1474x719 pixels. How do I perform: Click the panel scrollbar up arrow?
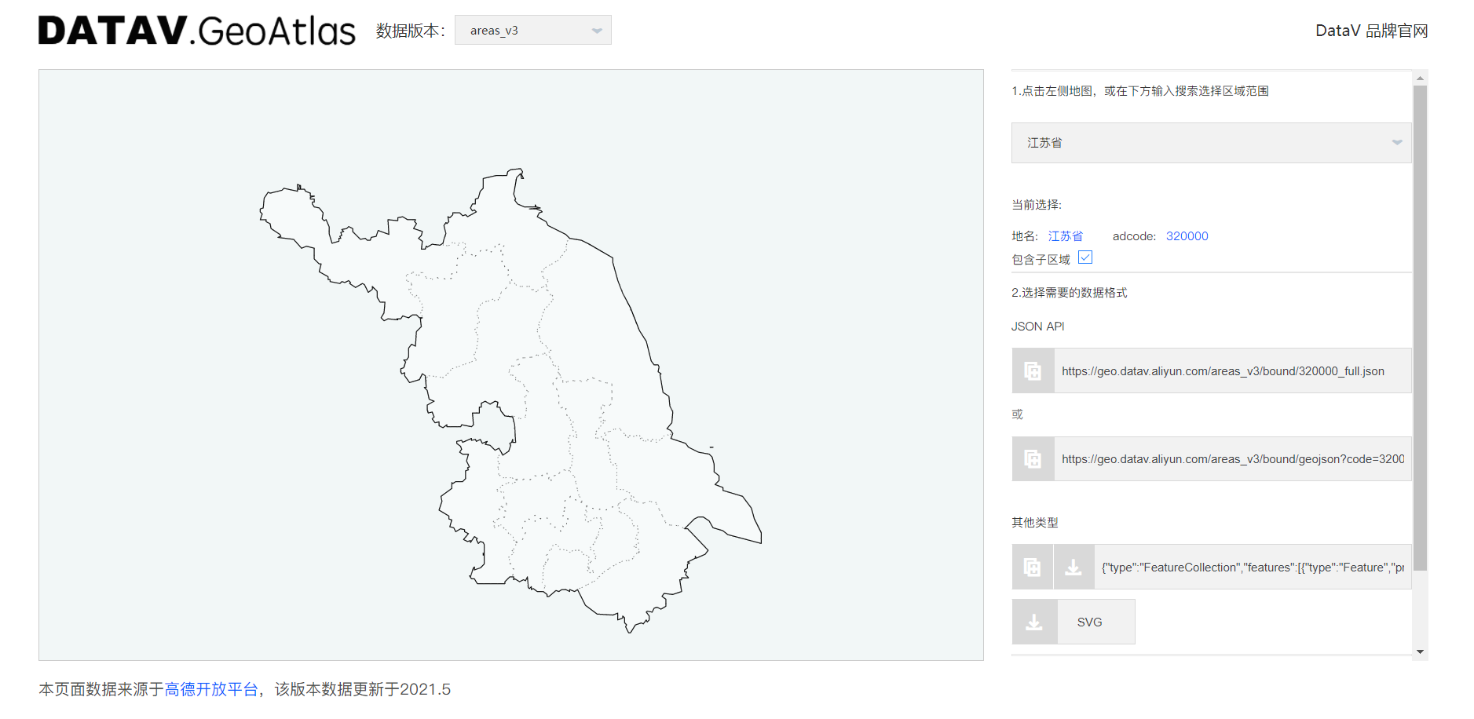click(1420, 78)
